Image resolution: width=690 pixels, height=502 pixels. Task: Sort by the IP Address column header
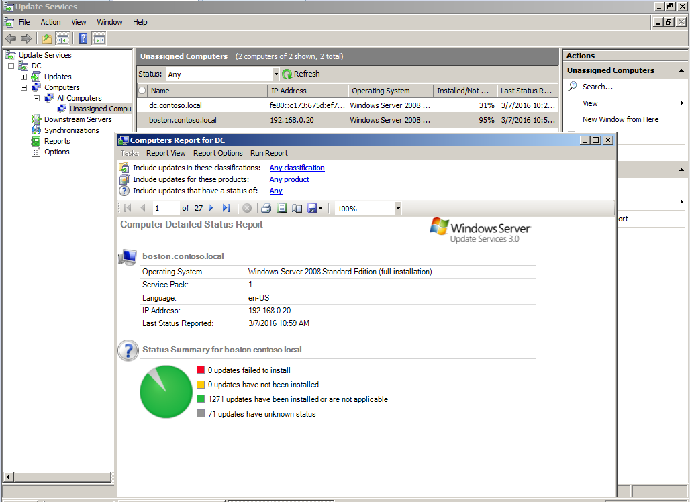tap(307, 91)
